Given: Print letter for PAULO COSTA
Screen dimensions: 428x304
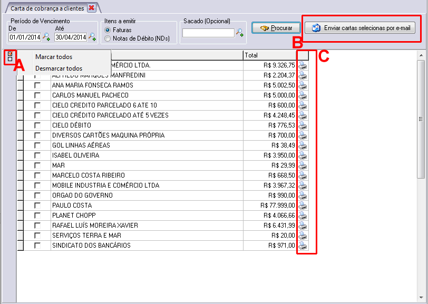Looking at the screenshot, I should 303,205.
